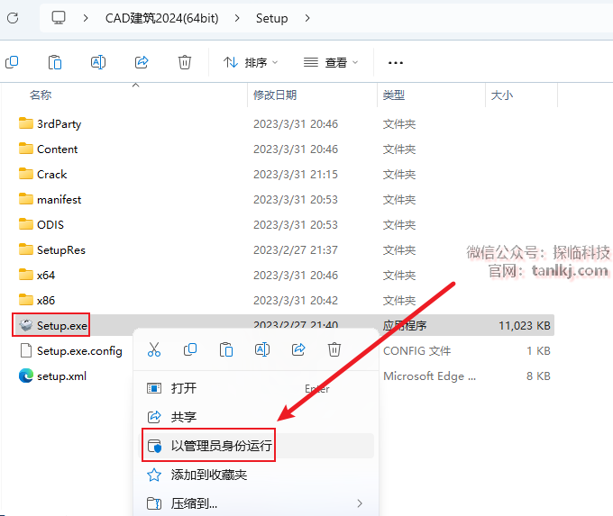
Task: Open the three-dots more options menu
Action: point(396,62)
